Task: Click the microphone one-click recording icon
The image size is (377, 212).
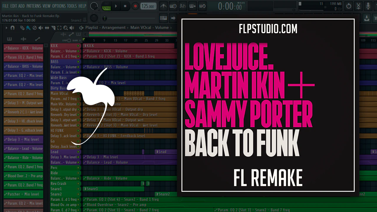Action: pyautogui.click(x=368, y=6)
